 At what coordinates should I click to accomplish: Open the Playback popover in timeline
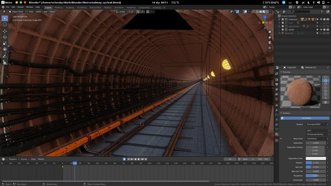[x=14, y=159]
